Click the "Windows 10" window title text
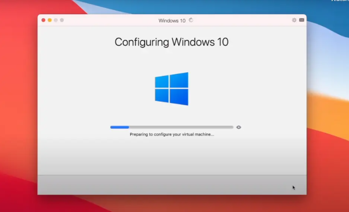349x212 pixels. click(172, 20)
